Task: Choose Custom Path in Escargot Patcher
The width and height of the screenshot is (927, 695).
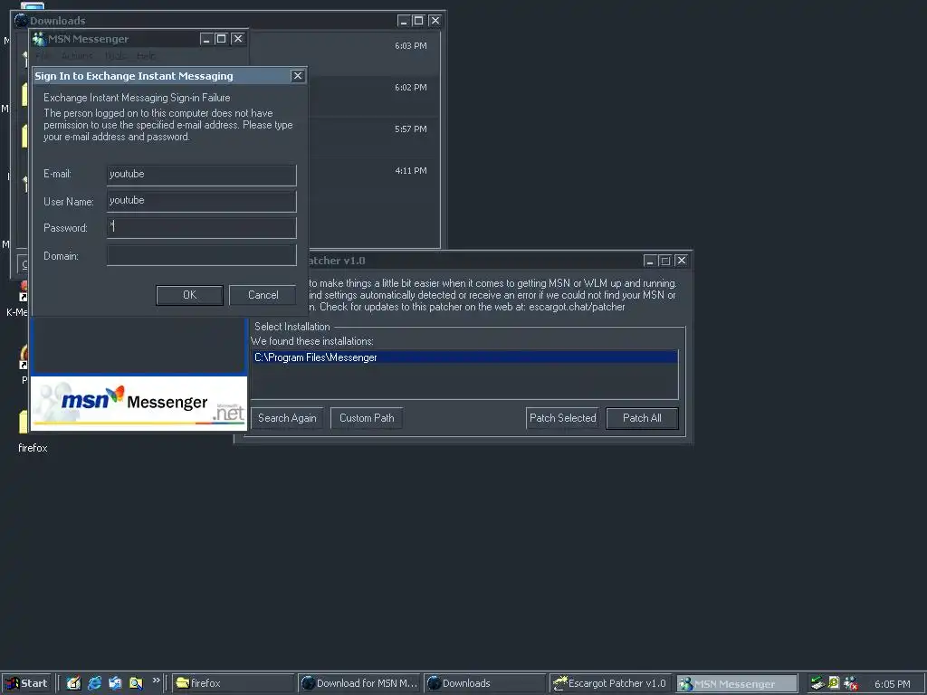Action: [367, 418]
